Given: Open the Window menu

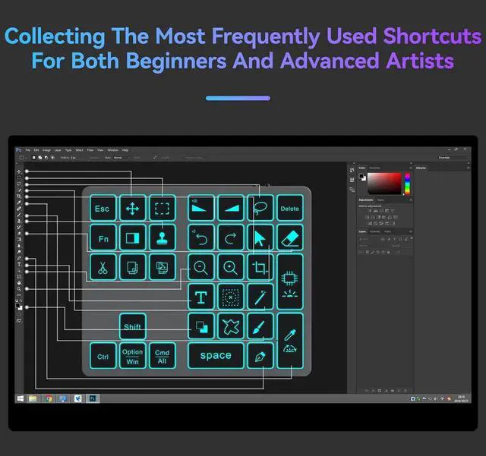Looking at the screenshot, I should click(x=113, y=150).
